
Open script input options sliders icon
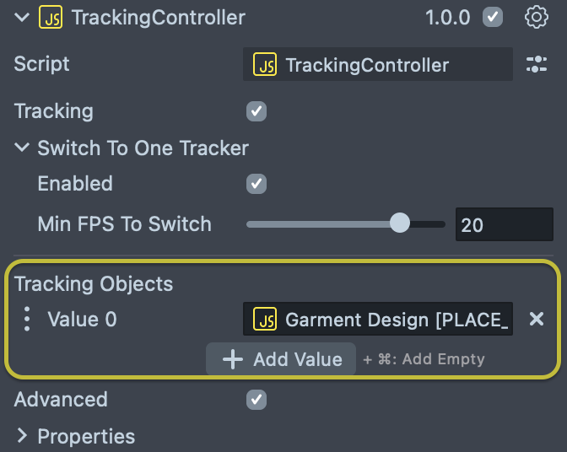click(x=537, y=64)
